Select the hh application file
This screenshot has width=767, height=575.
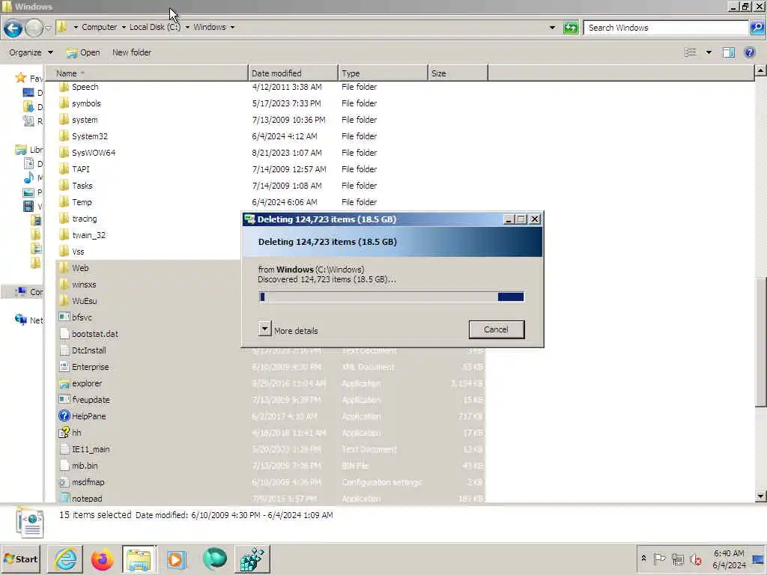(76, 433)
